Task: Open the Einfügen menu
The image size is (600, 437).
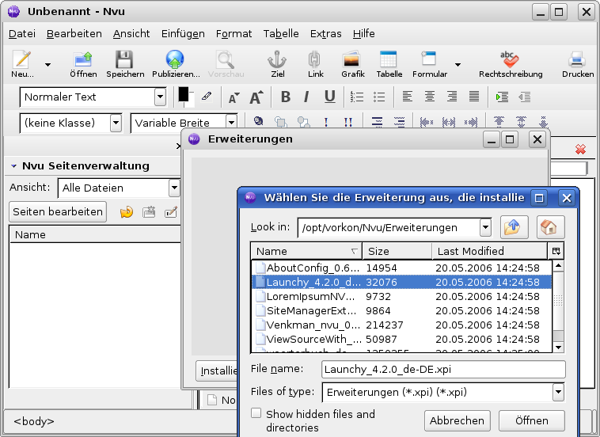Action: [x=183, y=34]
